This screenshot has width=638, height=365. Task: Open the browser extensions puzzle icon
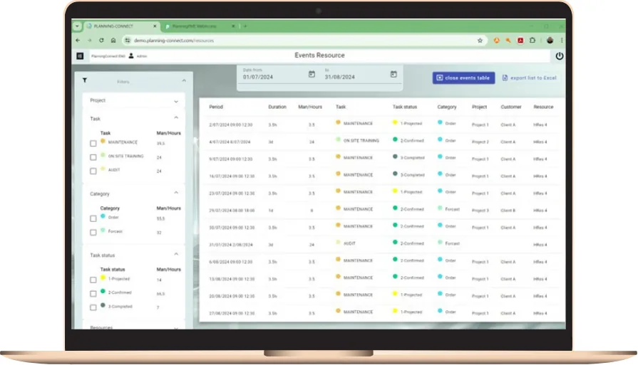[532, 40]
